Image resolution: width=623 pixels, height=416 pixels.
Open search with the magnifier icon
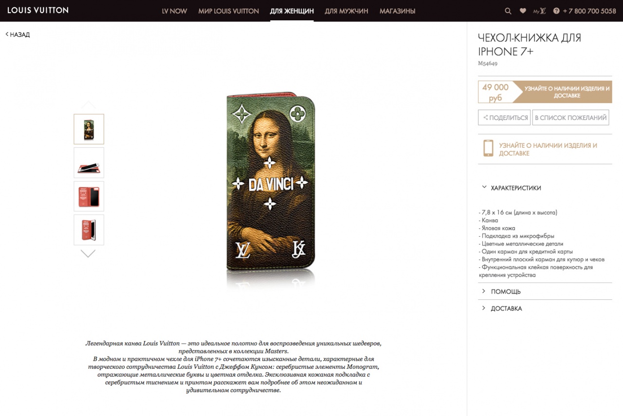[x=508, y=11]
